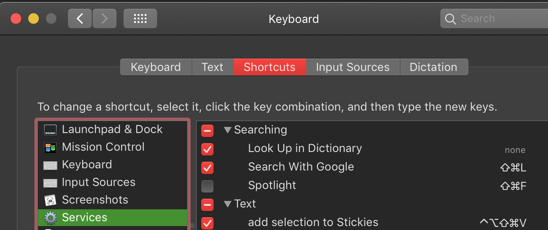Collapse the Text group triangle
The height and width of the screenshot is (230, 548).
point(228,204)
